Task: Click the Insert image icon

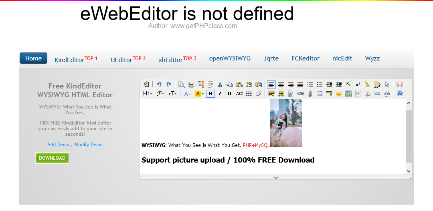Action: point(271,94)
